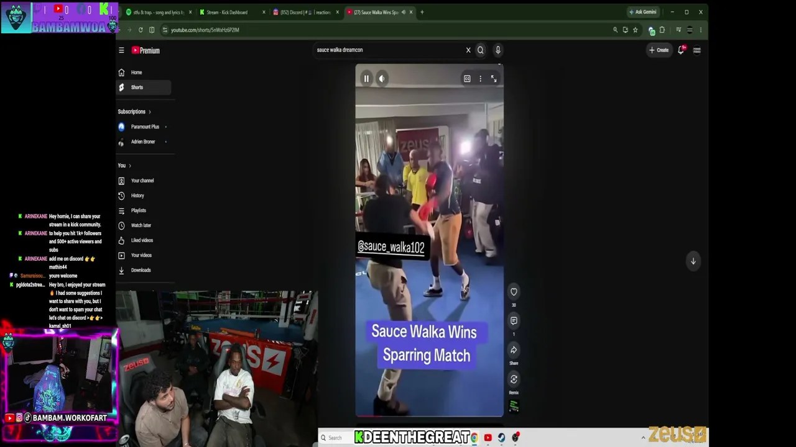The width and height of the screenshot is (796, 447).
Task: Open a new browser tab
Action: click(x=422, y=12)
